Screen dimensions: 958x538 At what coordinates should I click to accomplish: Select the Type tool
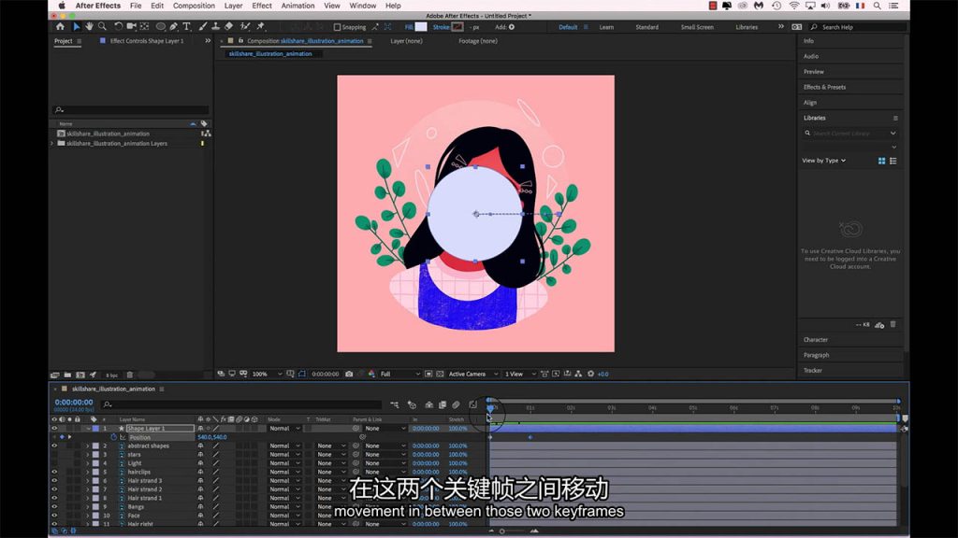[186, 27]
